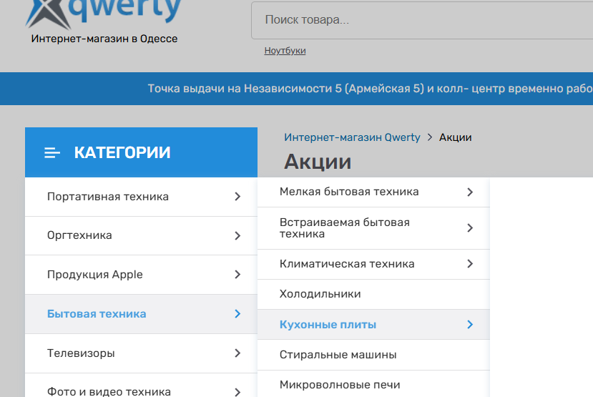Focus the Поиск товара search field
The width and height of the screenshot is (593, 397).
tap(422, 20)
